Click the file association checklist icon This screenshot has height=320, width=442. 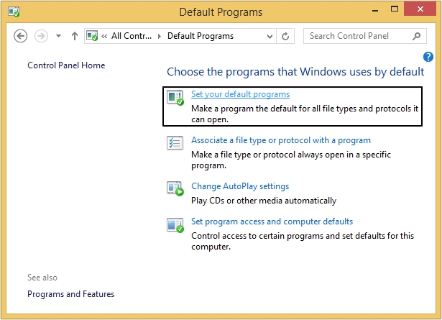[175, 142]
